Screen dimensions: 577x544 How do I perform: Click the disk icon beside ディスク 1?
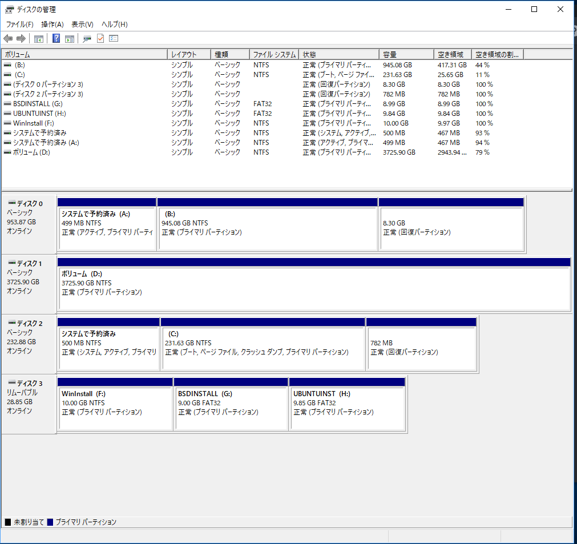[12, 263]
